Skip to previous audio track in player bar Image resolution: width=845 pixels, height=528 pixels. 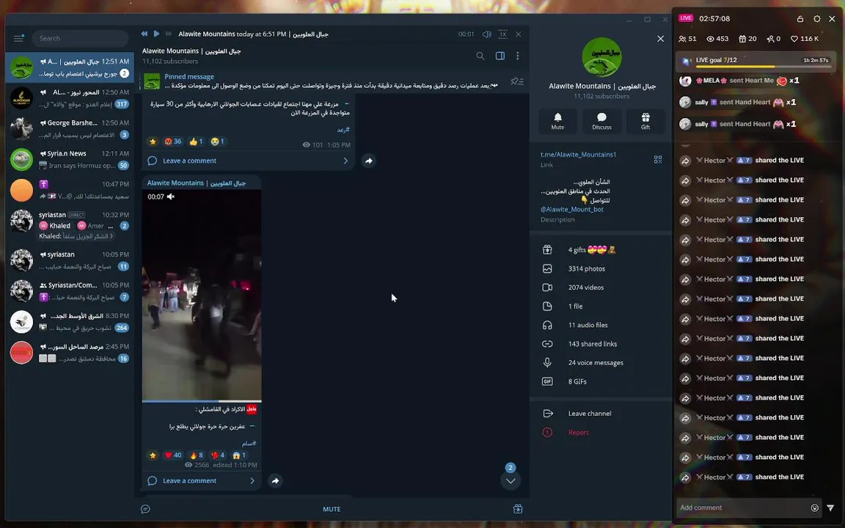pyautogui.click(x=145, y=34)
